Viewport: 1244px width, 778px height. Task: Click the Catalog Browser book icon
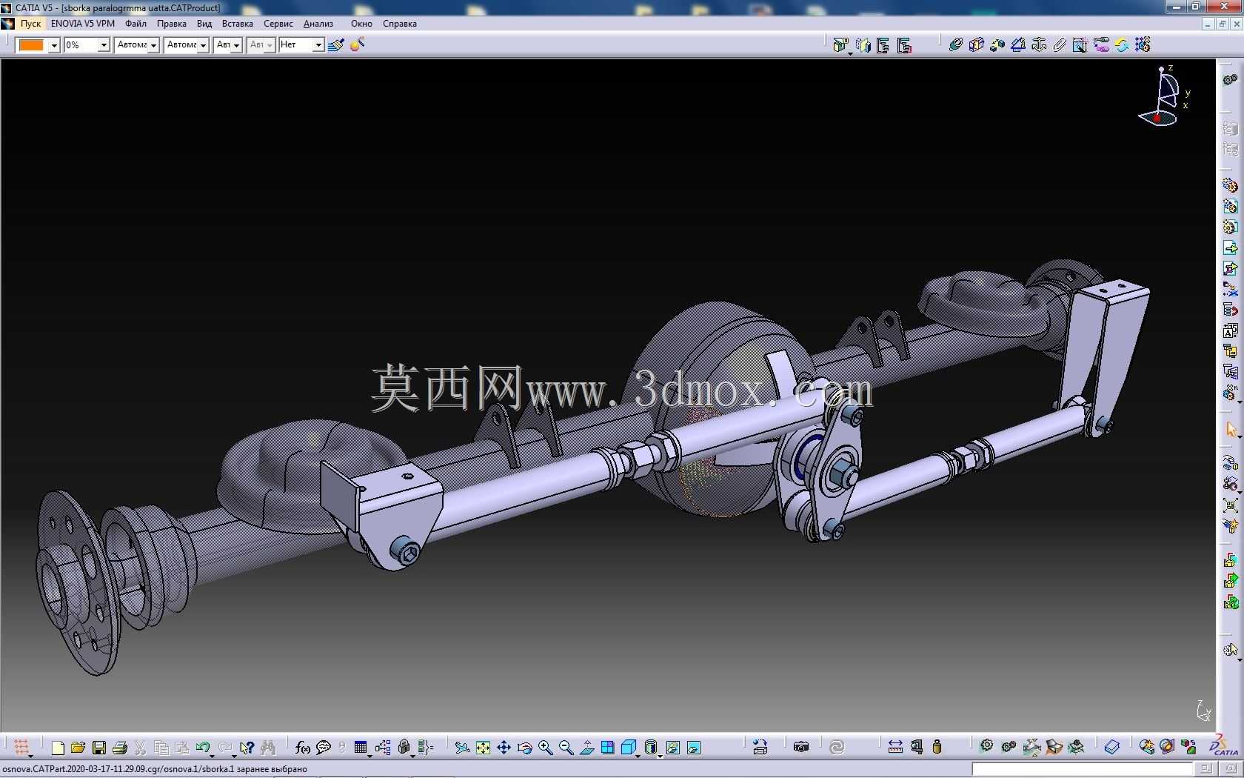click(x=1111, y=748)
